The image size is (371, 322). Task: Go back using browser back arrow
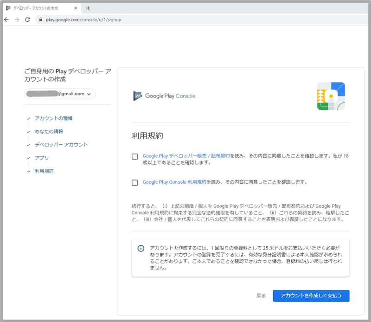pyautogui.click(x=6, y=19)
